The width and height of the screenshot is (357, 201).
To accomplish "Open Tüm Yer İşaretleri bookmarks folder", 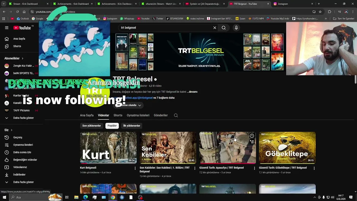I will 344,19.
